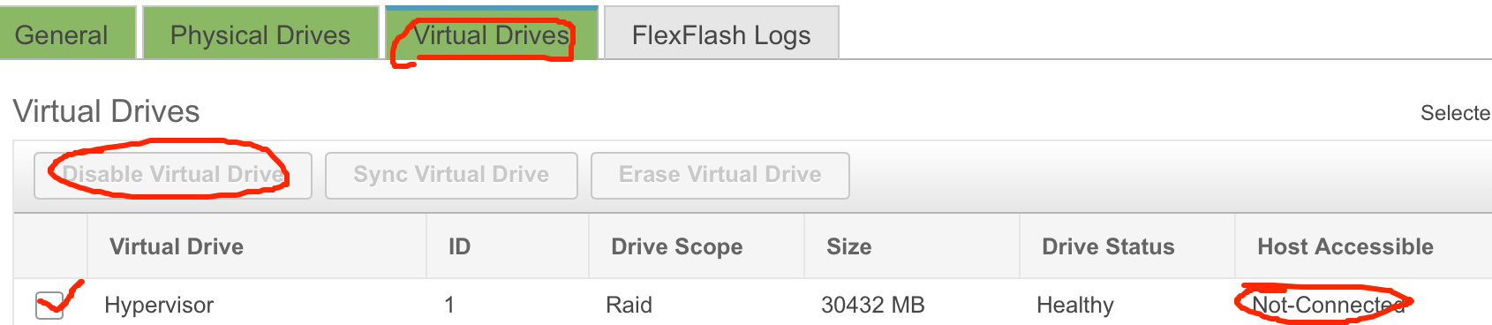This screenshot has width=1492, height=325.
Task: Open the Physical Drives tab
Action: click(x=260, y=34)
